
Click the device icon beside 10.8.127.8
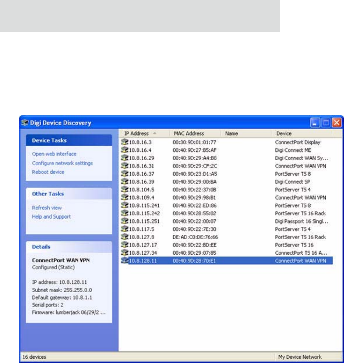(x=125, y=236)
